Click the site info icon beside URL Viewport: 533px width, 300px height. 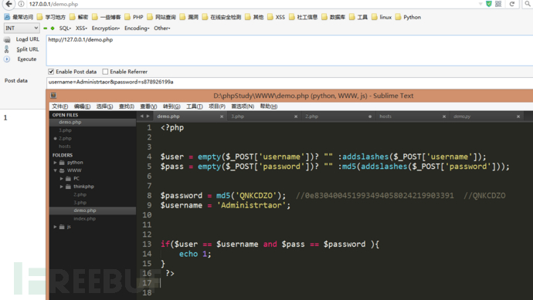(21, 4)
